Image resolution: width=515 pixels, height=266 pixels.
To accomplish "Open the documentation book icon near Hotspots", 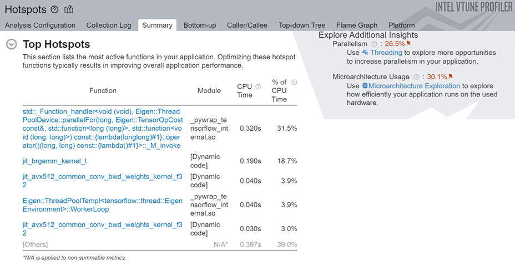I will (x=69, y=9).
